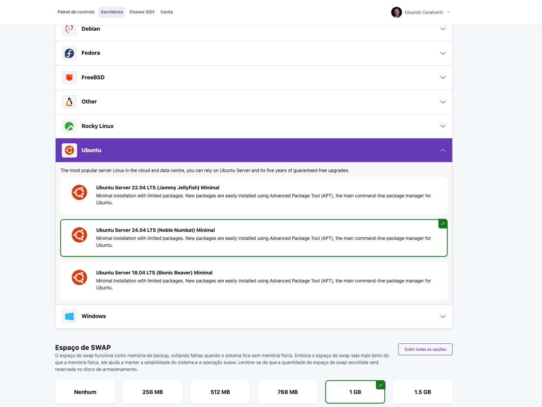
Task: Expand the Rocky Linux section chevron
Action: coord(443,126)
